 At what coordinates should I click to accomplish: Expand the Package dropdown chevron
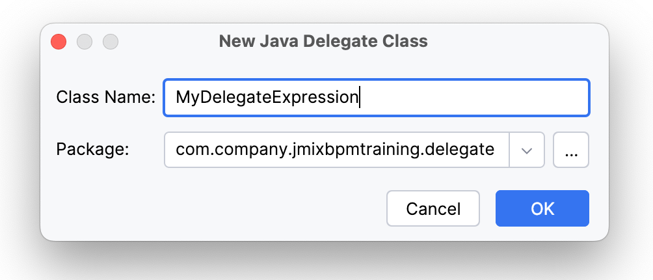(527, 150)
